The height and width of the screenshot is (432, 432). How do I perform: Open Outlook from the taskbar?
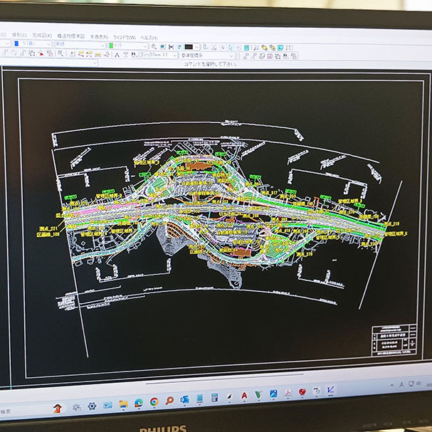pyautogui.click(x=184, y=401)
